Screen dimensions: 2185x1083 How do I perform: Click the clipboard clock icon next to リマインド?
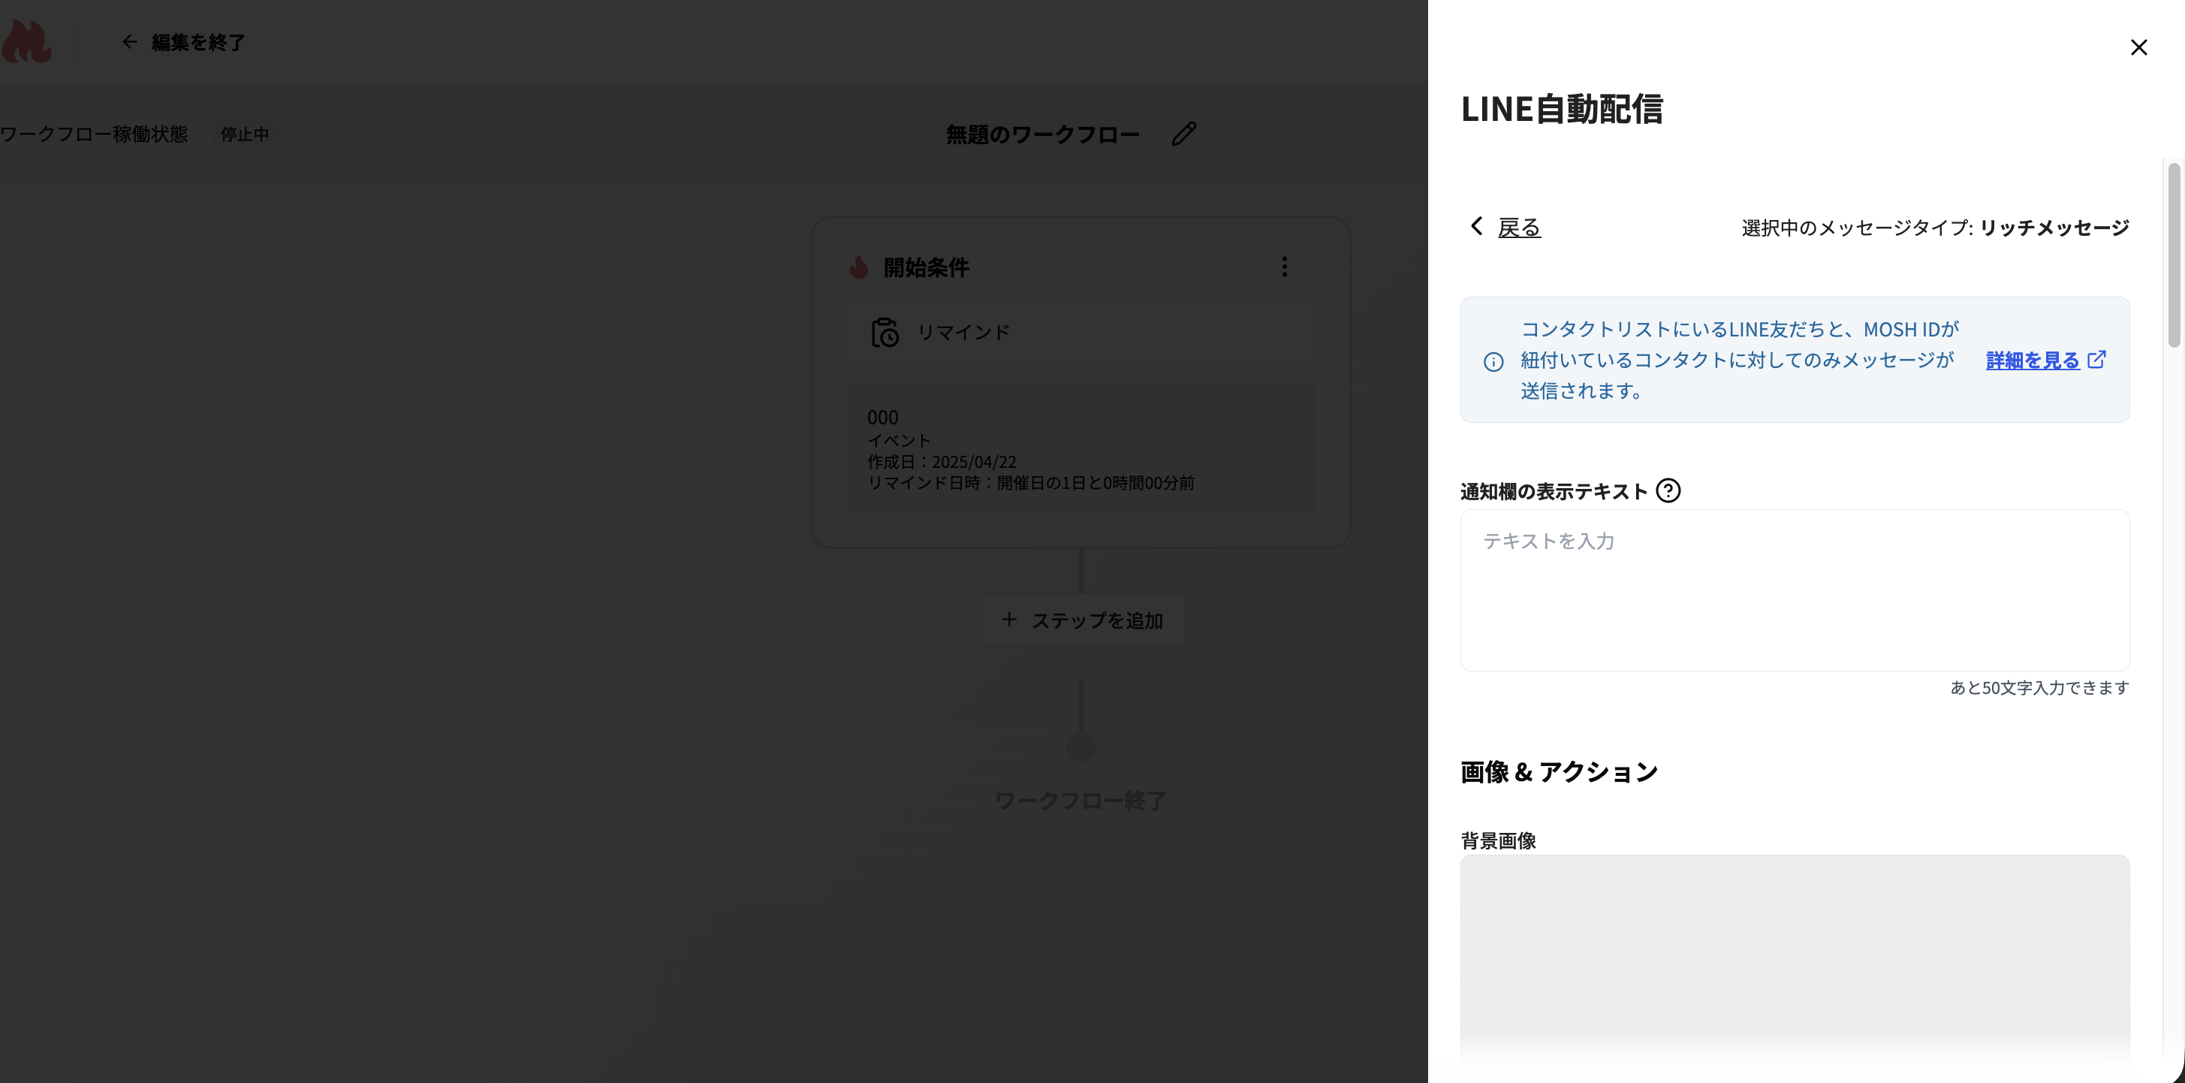885,333
